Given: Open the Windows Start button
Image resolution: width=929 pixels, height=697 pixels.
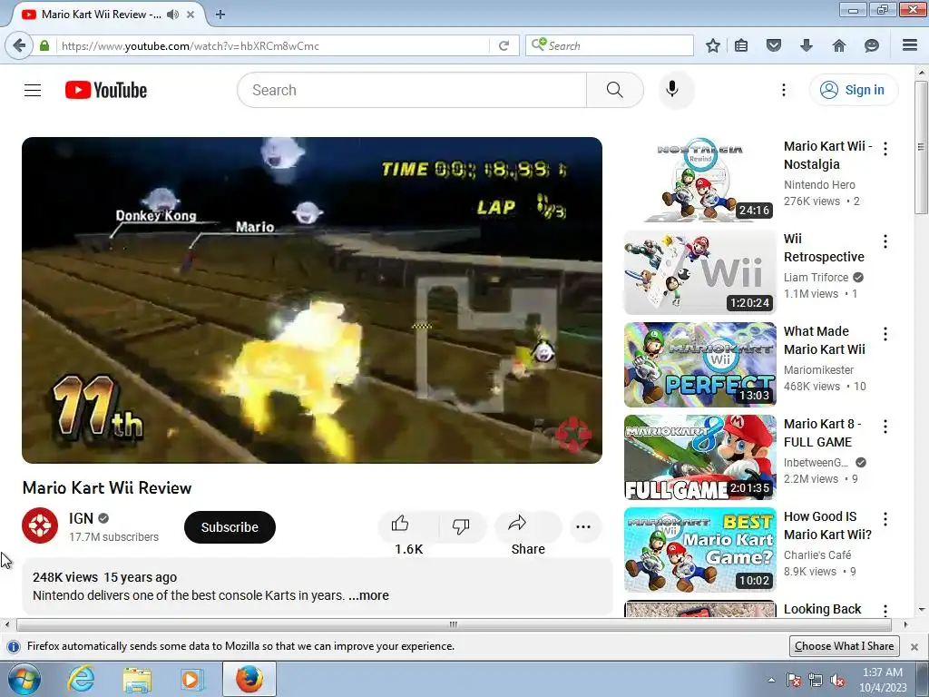Looking at the screenshot, I should (x=24, y=679).
